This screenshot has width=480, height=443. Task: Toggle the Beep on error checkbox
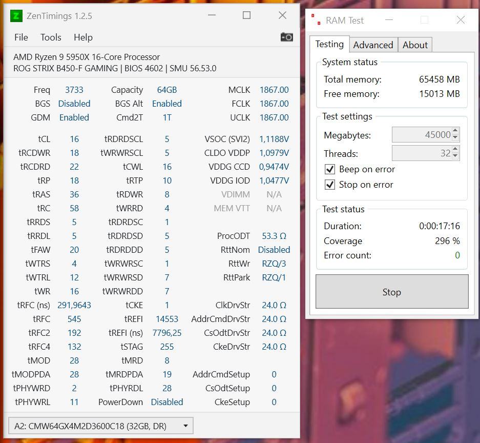tap(330, 169)
